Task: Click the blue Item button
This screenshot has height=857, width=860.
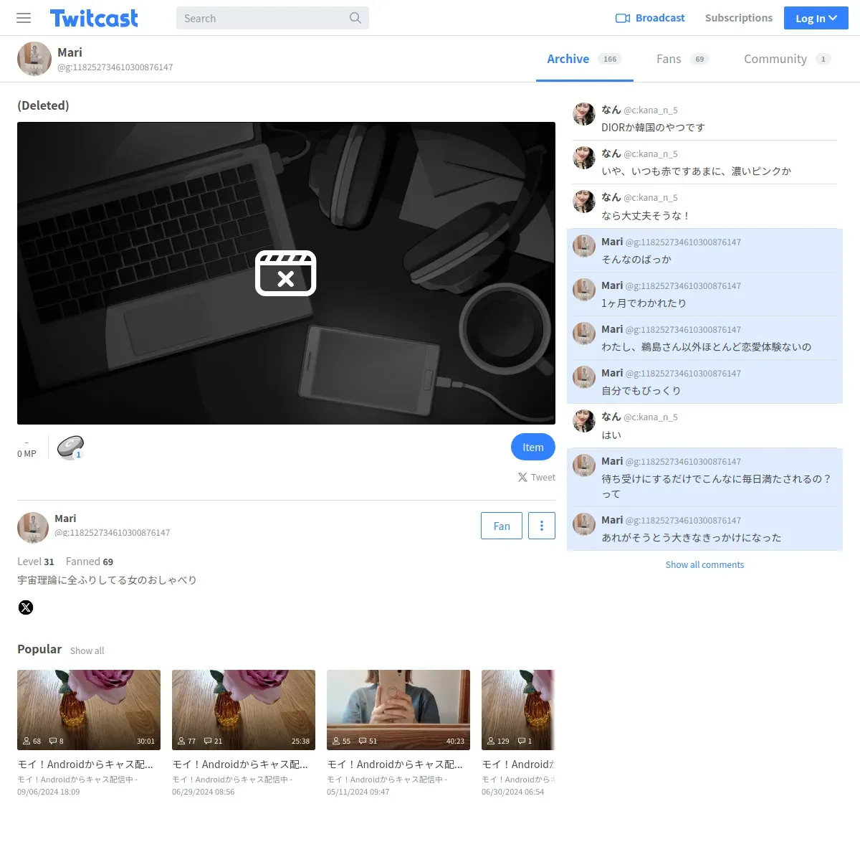Action: [533, 447]
